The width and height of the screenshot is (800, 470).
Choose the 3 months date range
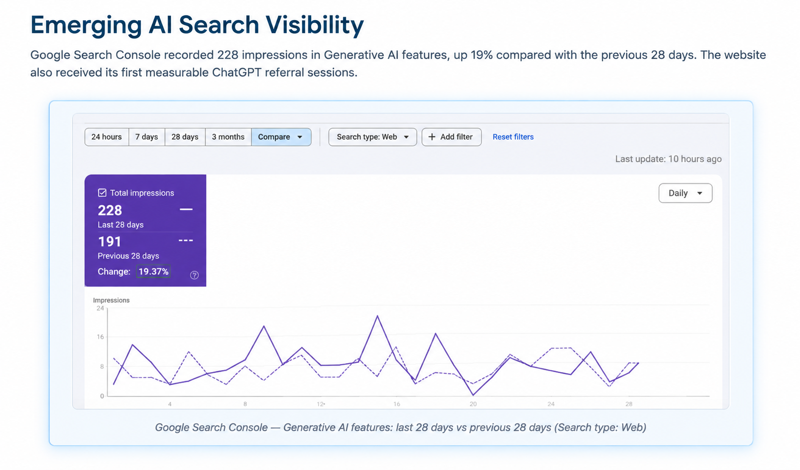tap(228, 137)
